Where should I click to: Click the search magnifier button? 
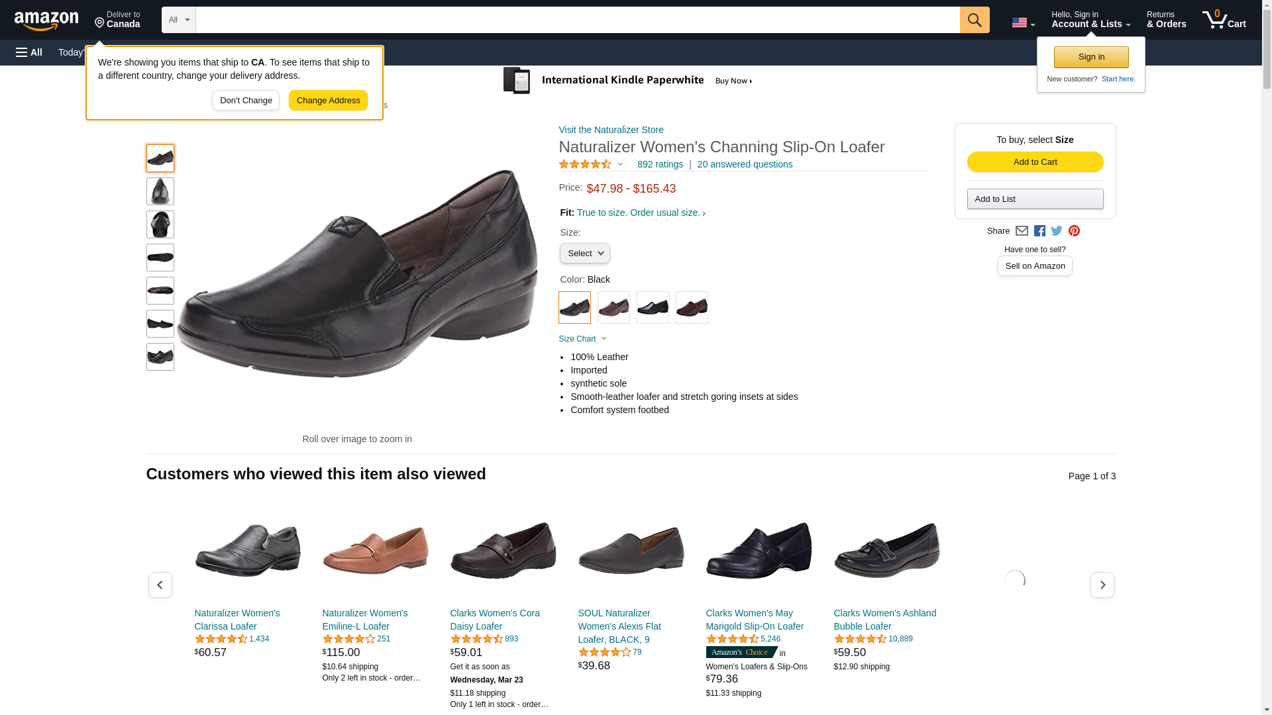pyautogui.click(x=974, y=20)
